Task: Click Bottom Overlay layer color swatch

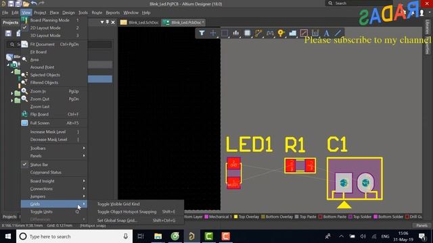Action: [263, 217]
